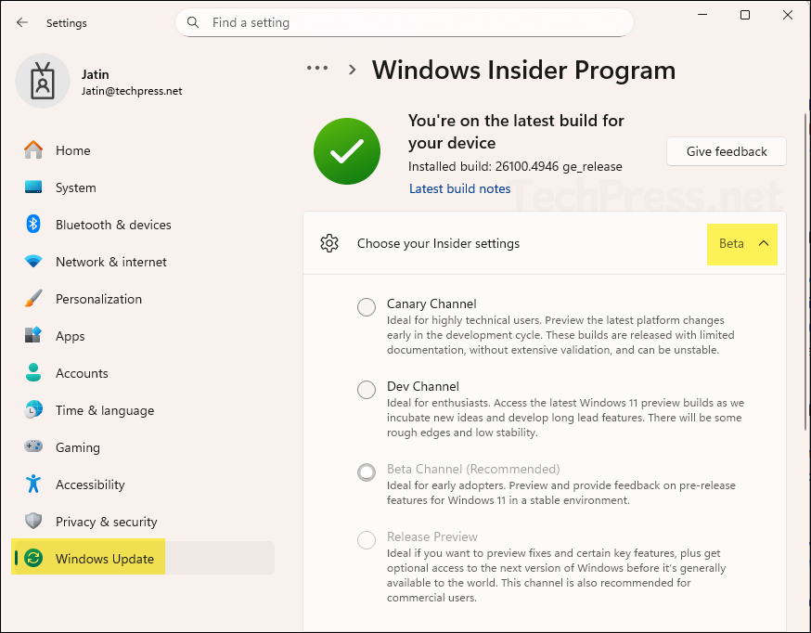Open Apps settings
811x633 pixels.
point(144,336)
